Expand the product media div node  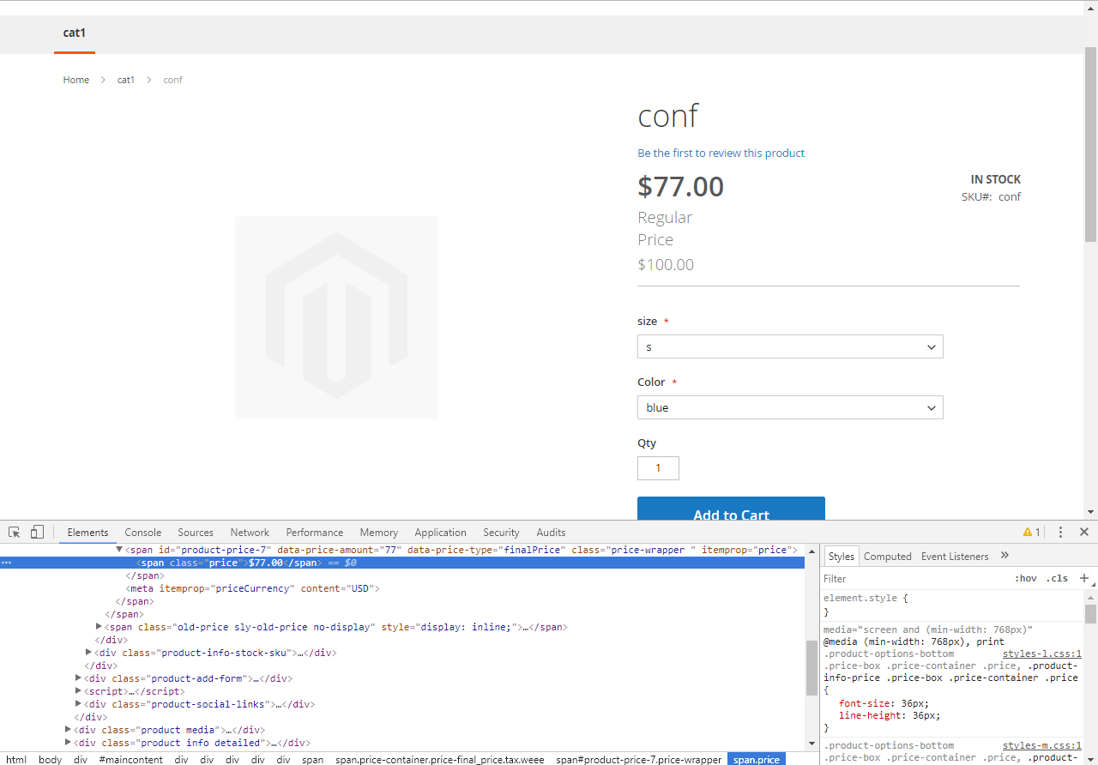69,730
